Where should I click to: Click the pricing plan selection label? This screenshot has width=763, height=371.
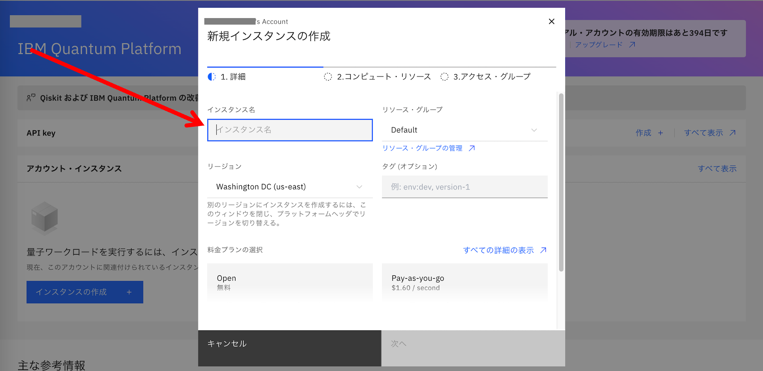(235, 250)
